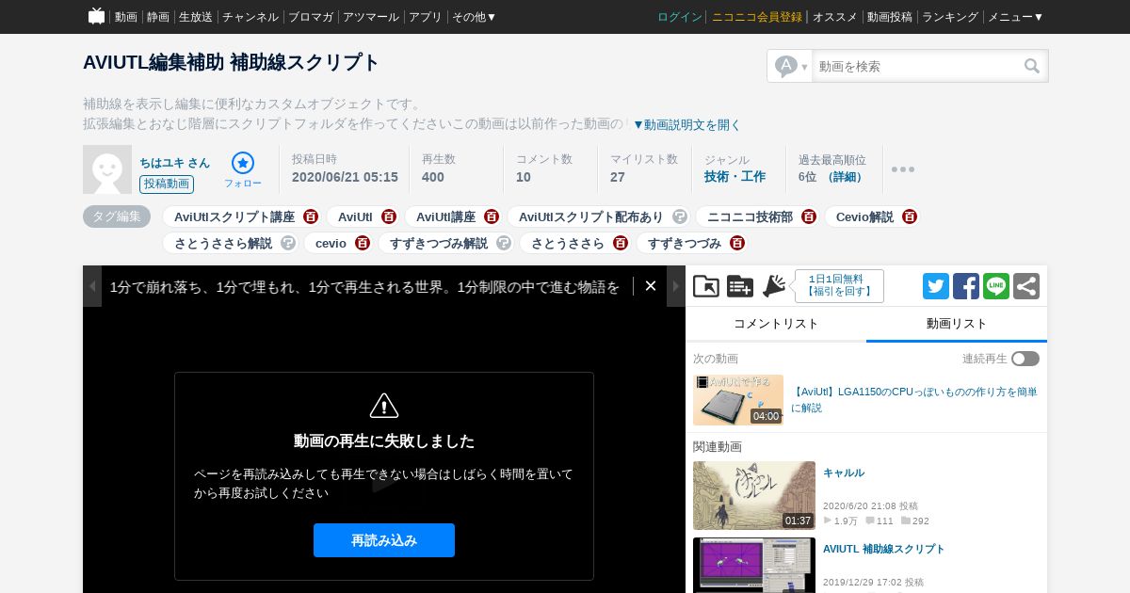Open the 技術・工作 genre link
Image resolution: width=1130 pixels, height=593 pixels.
734,177
